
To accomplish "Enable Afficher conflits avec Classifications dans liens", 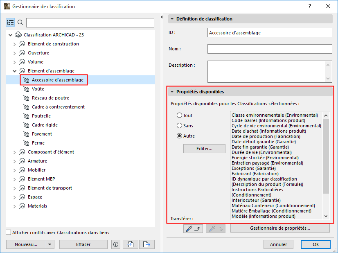I will [9, 233].
